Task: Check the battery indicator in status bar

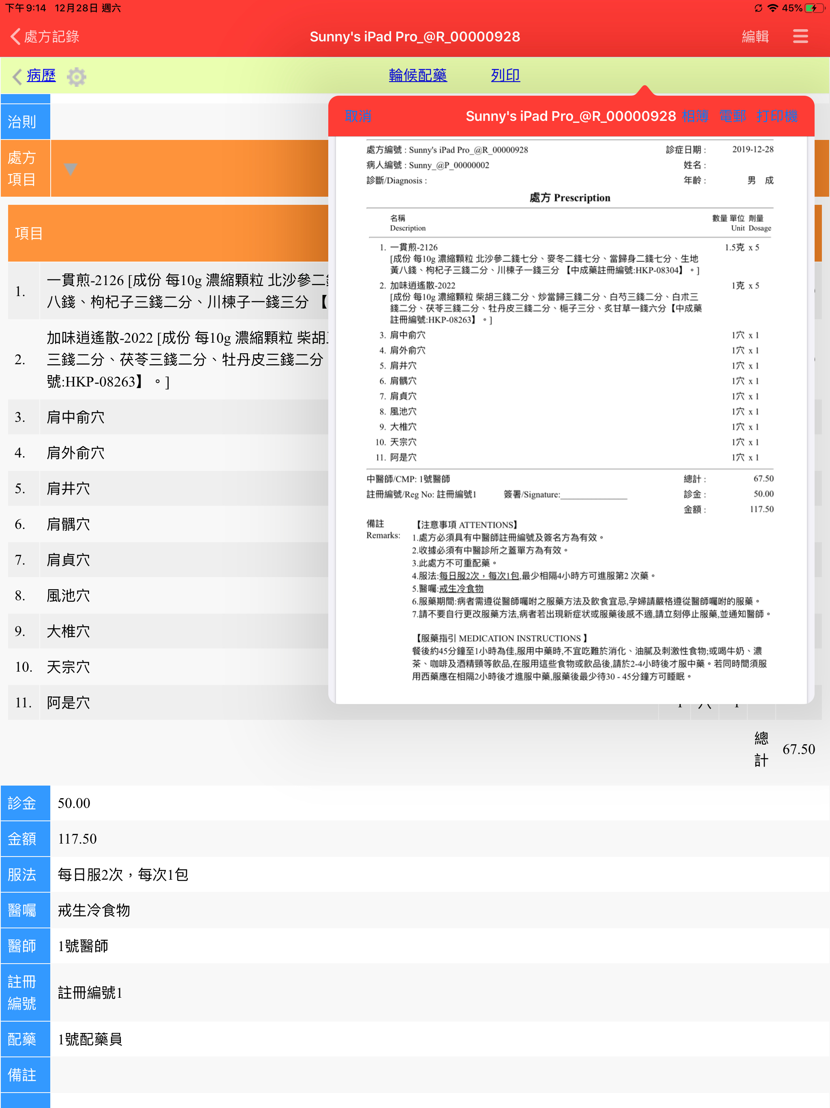Action: click(x=814, y=8)
